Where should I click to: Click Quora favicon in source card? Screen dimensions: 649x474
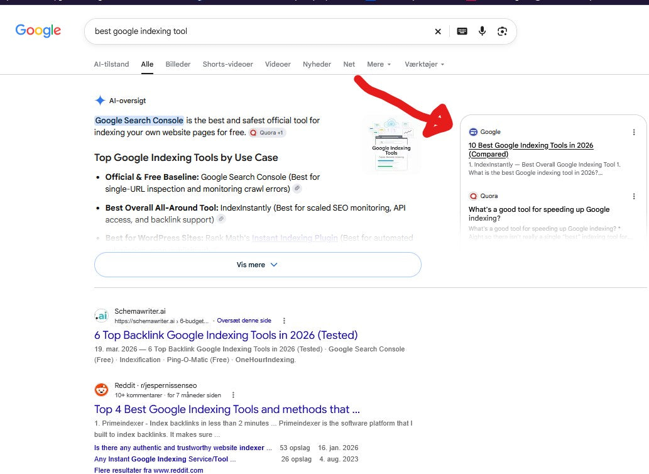click(x=473, y=196)
